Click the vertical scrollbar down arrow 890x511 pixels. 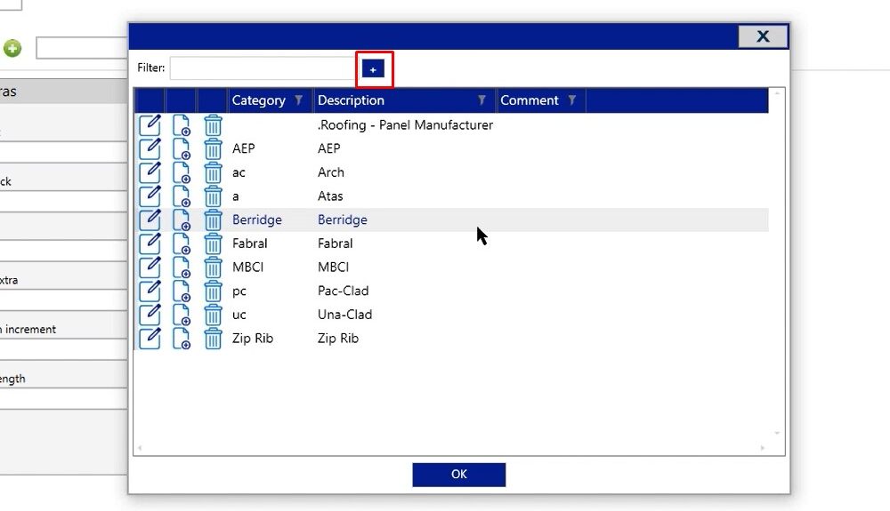(x=777, y=434)
